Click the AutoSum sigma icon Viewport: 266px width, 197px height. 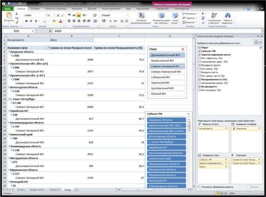tap(203, 14)
